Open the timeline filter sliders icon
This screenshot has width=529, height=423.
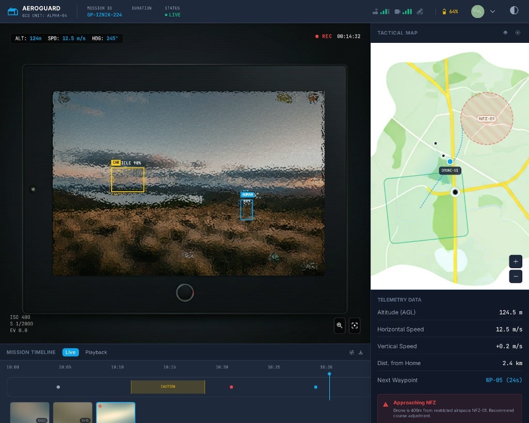tap(351, 352)
